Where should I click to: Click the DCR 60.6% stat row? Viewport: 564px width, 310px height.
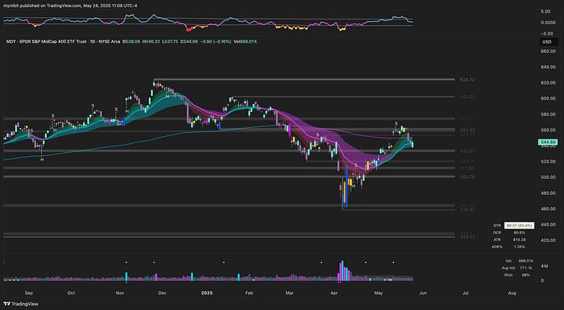coord(509,232)
